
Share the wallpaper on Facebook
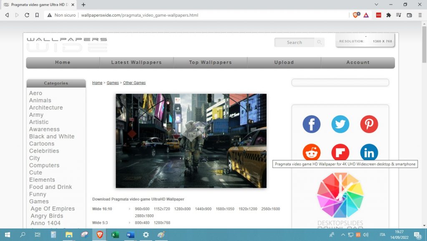[311, 124]
